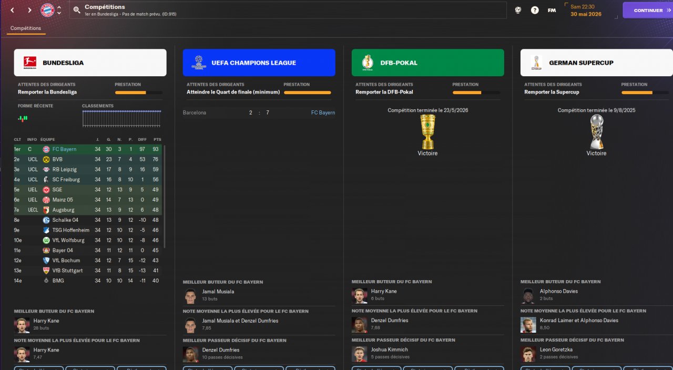Click the DFB-Pokal trophy image
The height and width of the screenshot is (370, 673).
coord(427,131)
